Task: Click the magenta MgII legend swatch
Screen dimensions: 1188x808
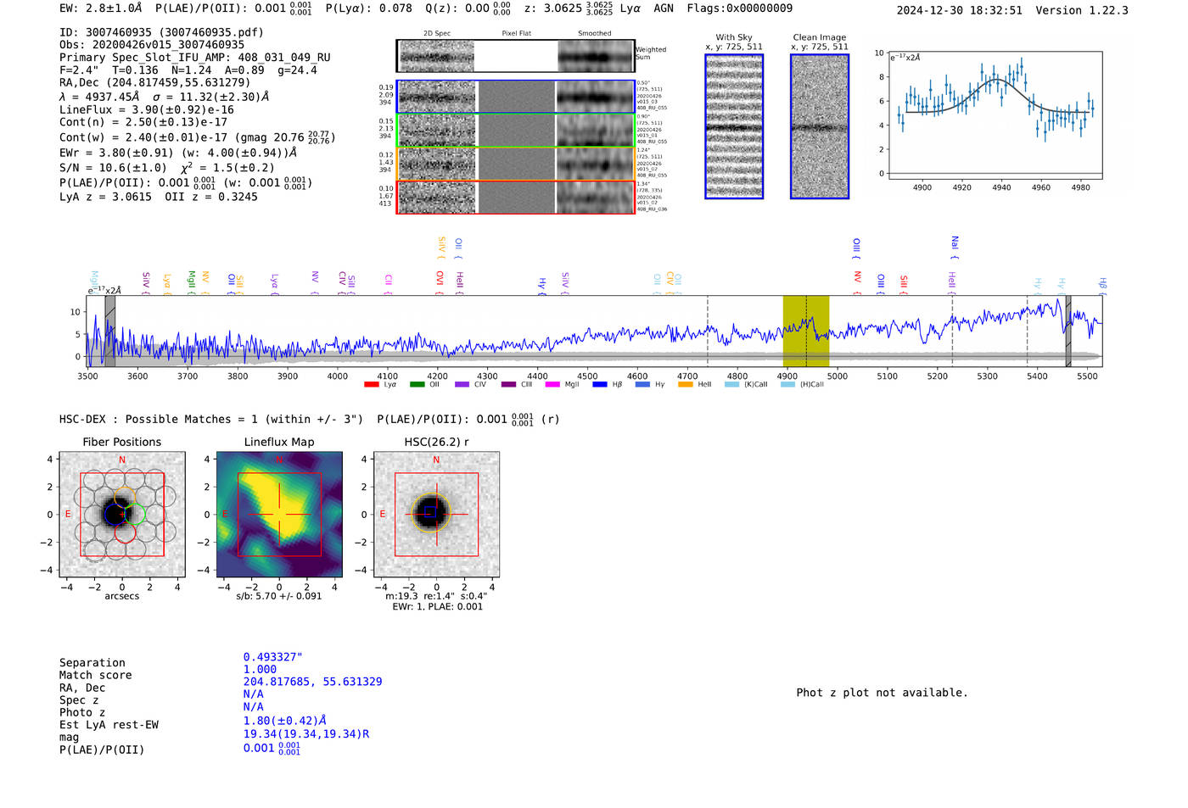Action: tap(552, 385)
